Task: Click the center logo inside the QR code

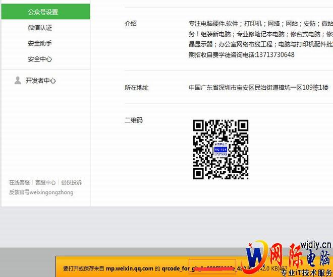Action: [221, 150]
